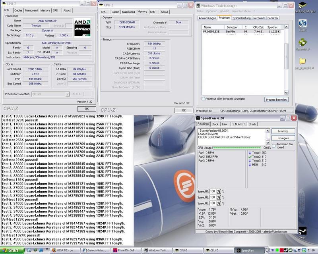The width and height of the screenshot is (318, 254).
Task: Open the Clock tab in SpeedFan
Action: pos(215,124)
